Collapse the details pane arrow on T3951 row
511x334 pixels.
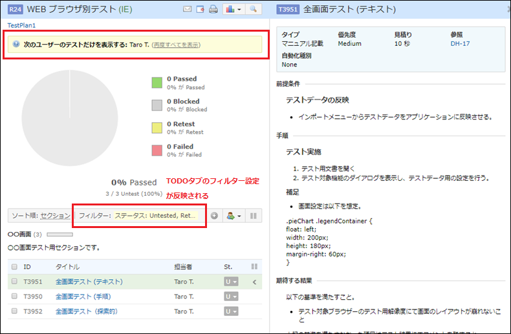(x=254, y=282)
